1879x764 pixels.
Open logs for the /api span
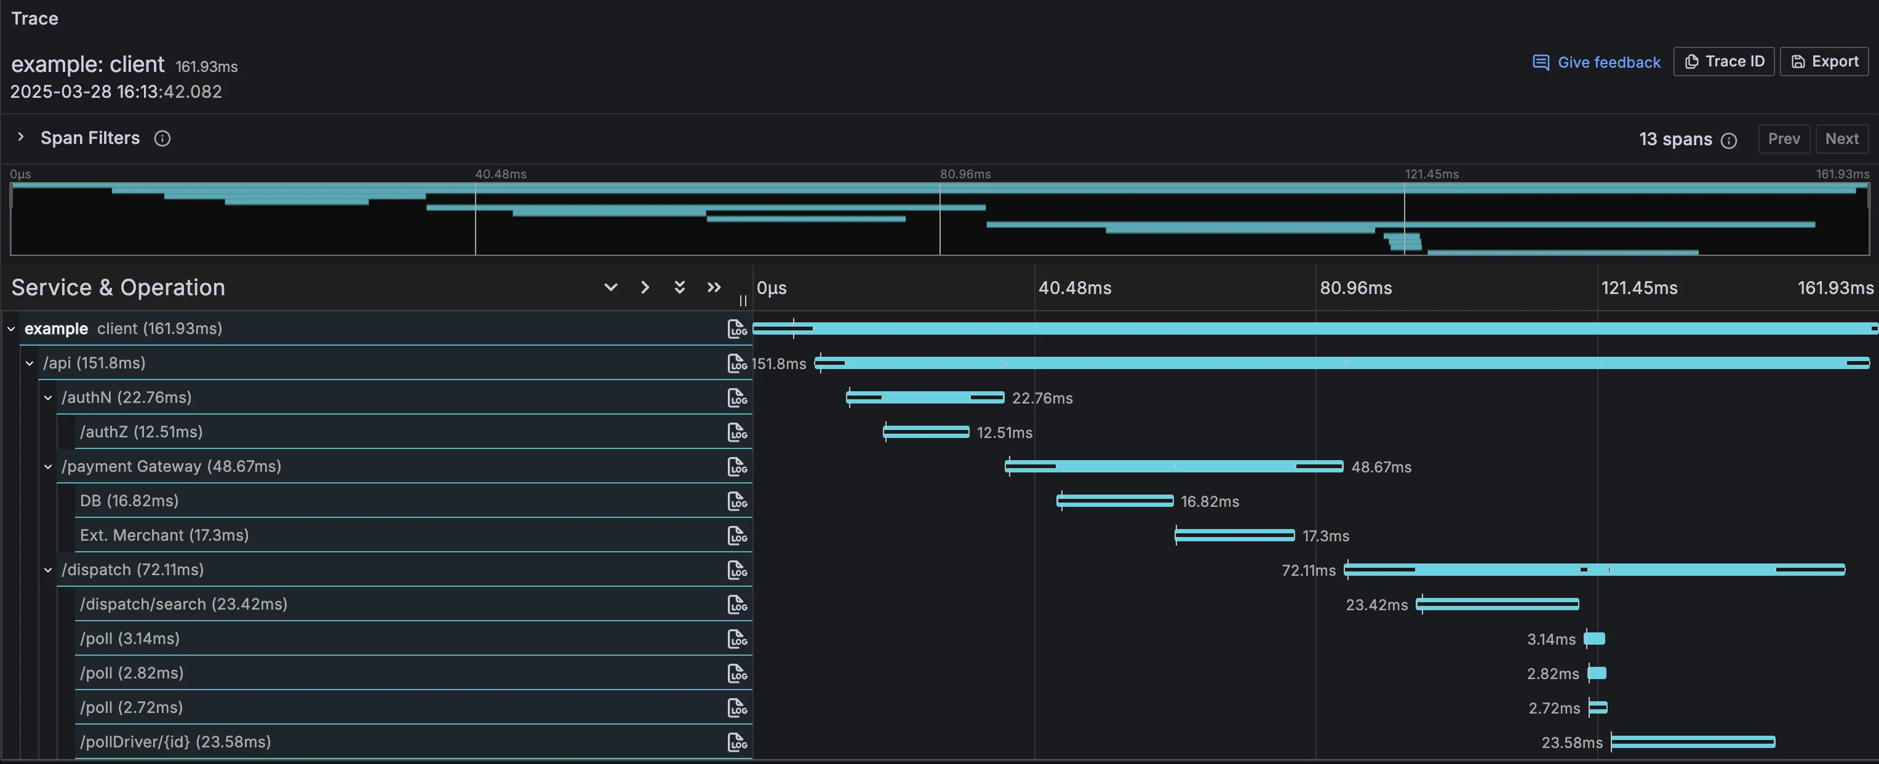click(738, 363)
